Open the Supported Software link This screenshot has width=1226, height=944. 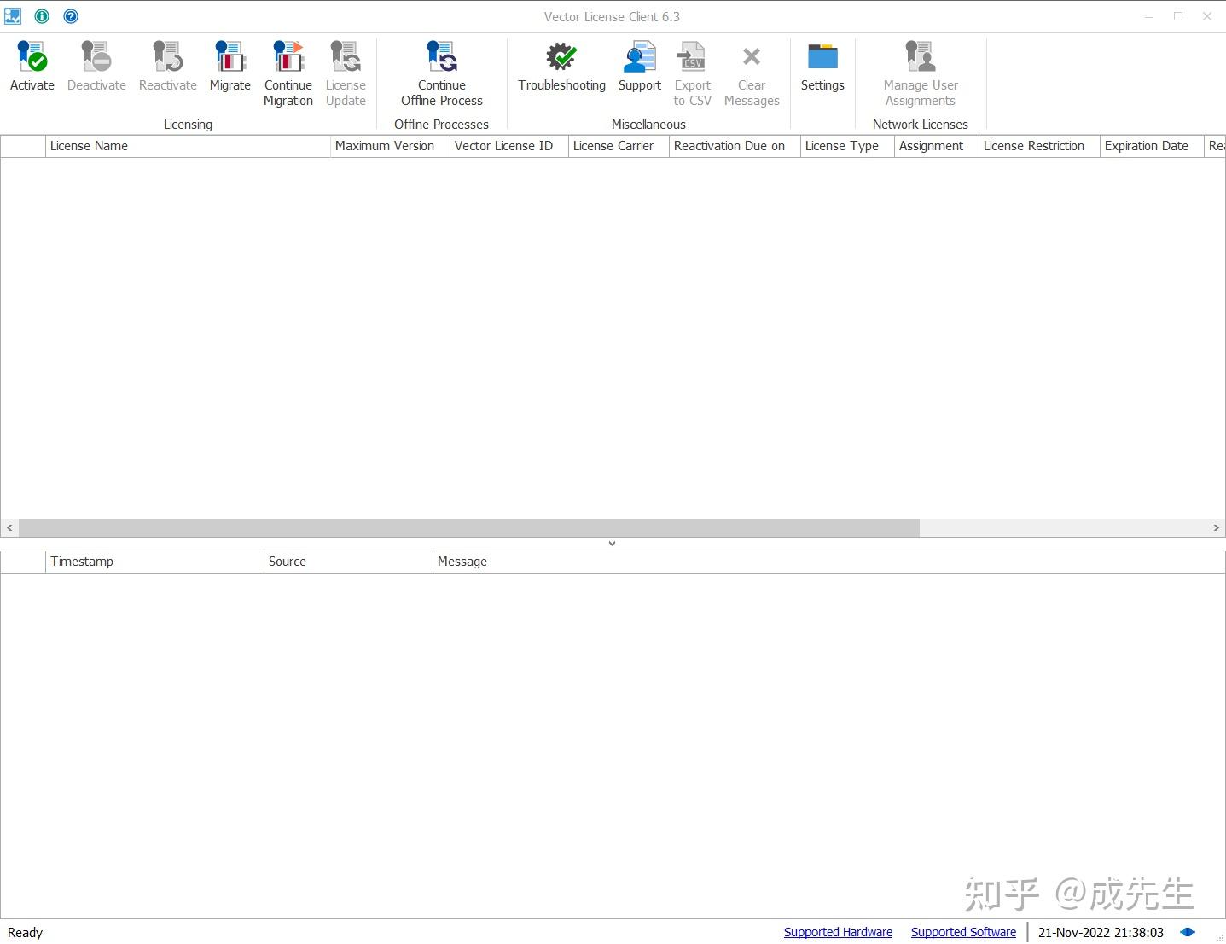click(963, 932)
